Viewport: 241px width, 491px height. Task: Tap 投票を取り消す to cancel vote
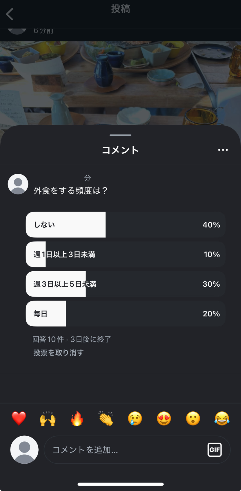(x=58, y=353)
